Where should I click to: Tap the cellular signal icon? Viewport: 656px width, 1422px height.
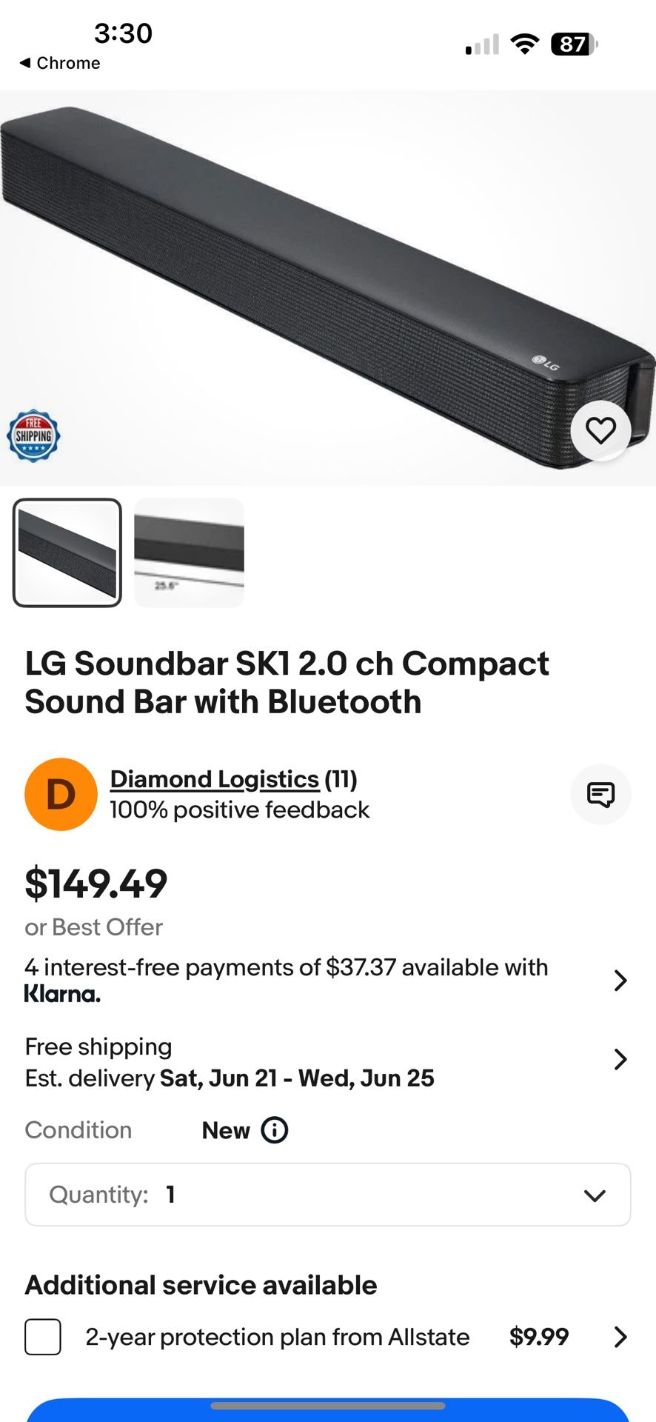point(482,44)
